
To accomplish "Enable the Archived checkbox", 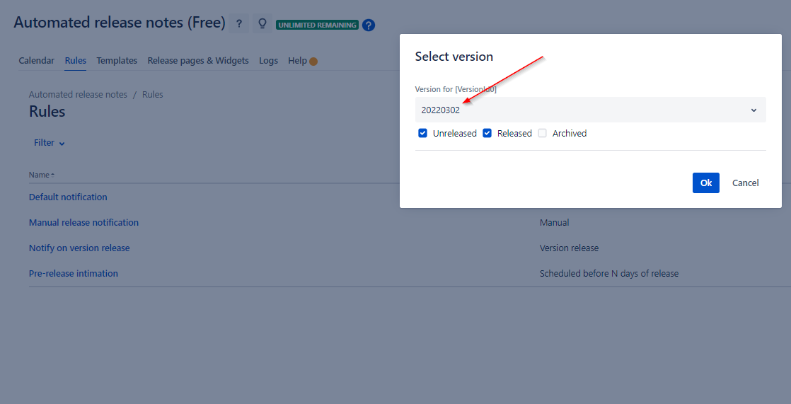I will click(543, 133).
